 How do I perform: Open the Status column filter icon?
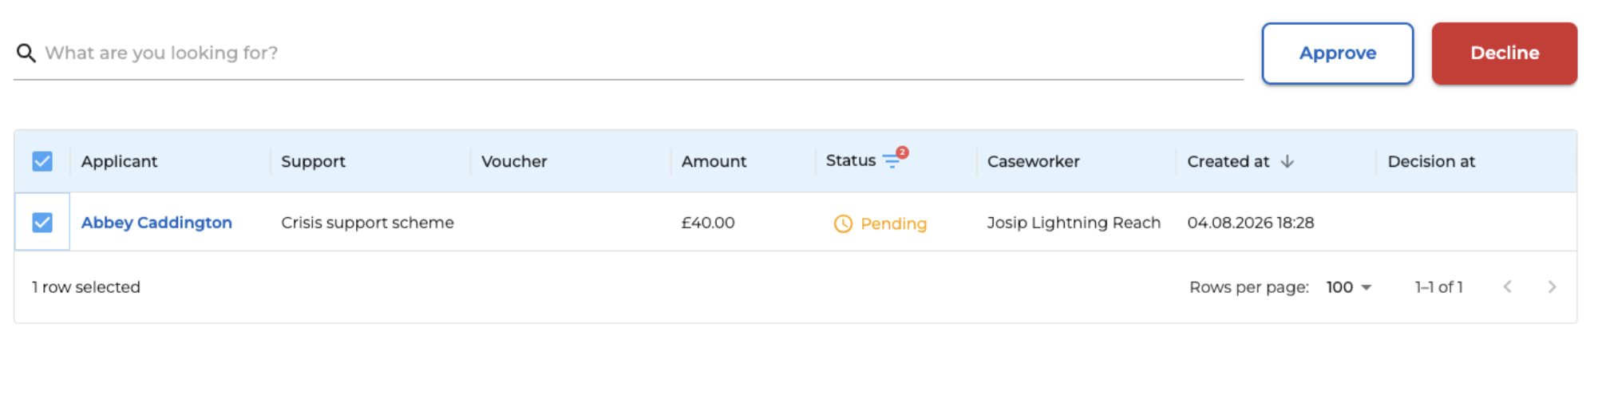pyautogui.click(x=892, y=162)
